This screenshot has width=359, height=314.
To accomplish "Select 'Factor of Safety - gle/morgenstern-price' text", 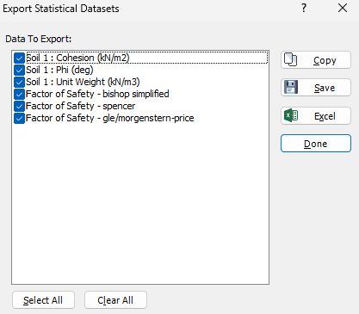I will [110, 118].
